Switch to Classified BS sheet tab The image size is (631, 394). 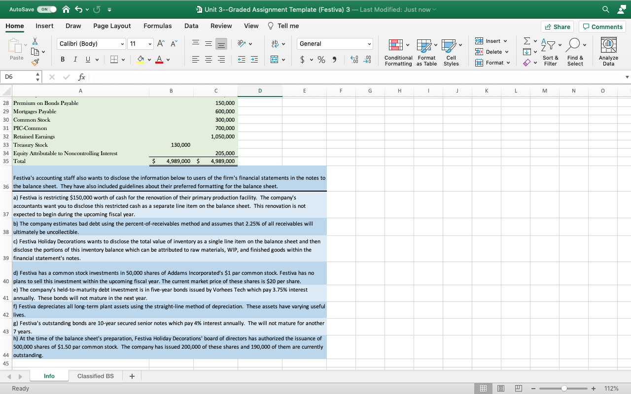click(96, 376)
